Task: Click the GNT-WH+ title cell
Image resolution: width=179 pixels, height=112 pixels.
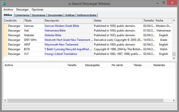Action: [30, 40]
